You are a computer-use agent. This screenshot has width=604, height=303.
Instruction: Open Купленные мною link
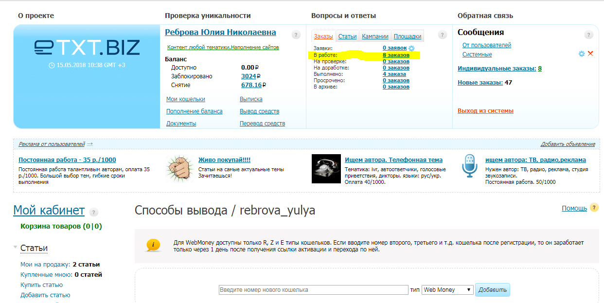click(47, 275)
